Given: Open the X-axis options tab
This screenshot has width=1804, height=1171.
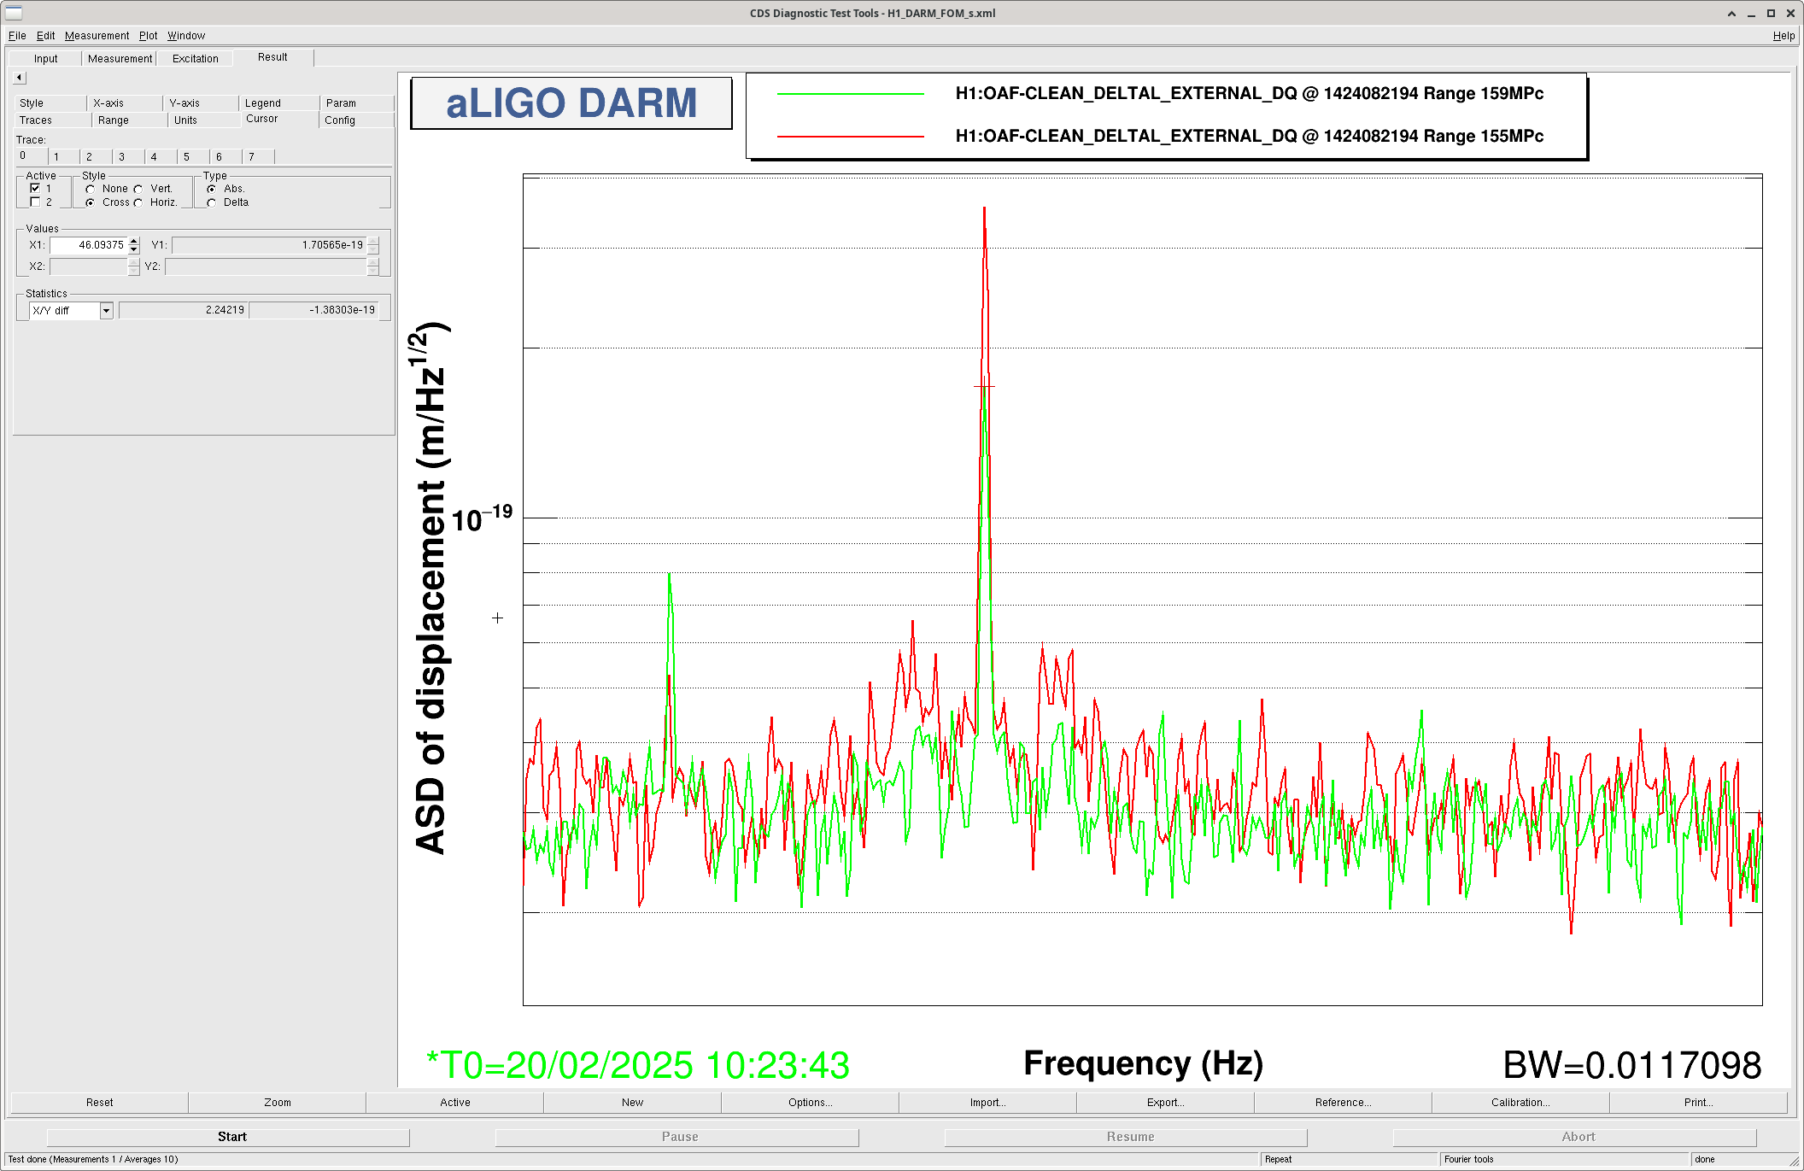Looking at the screenshot, I should click(125, 103).
